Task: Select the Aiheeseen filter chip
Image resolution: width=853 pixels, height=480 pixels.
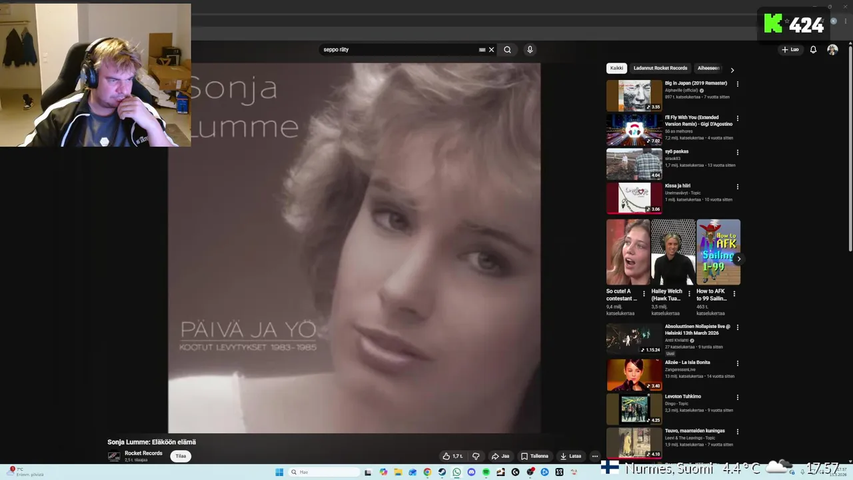Action: coord(708,68)
